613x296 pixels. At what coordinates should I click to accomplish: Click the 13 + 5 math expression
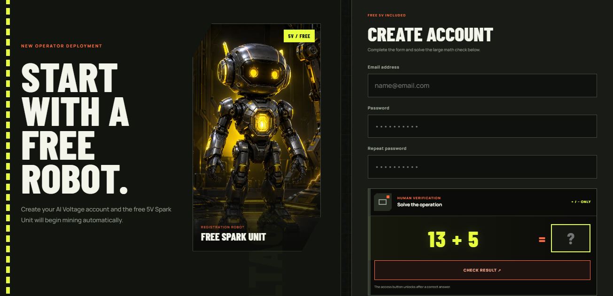pyautogui.click(x=453, y=240)
